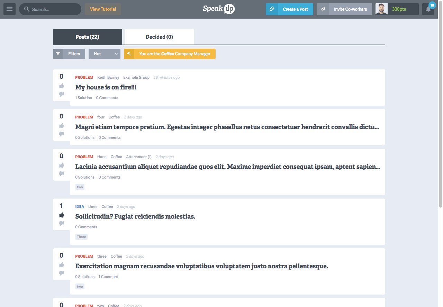
Task: Click '0 Comments' on Sollicitudin post
Action: tap(86, 227)
